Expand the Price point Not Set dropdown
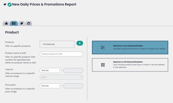The height and width of the screenshot is (103, 173). (51, 86)
